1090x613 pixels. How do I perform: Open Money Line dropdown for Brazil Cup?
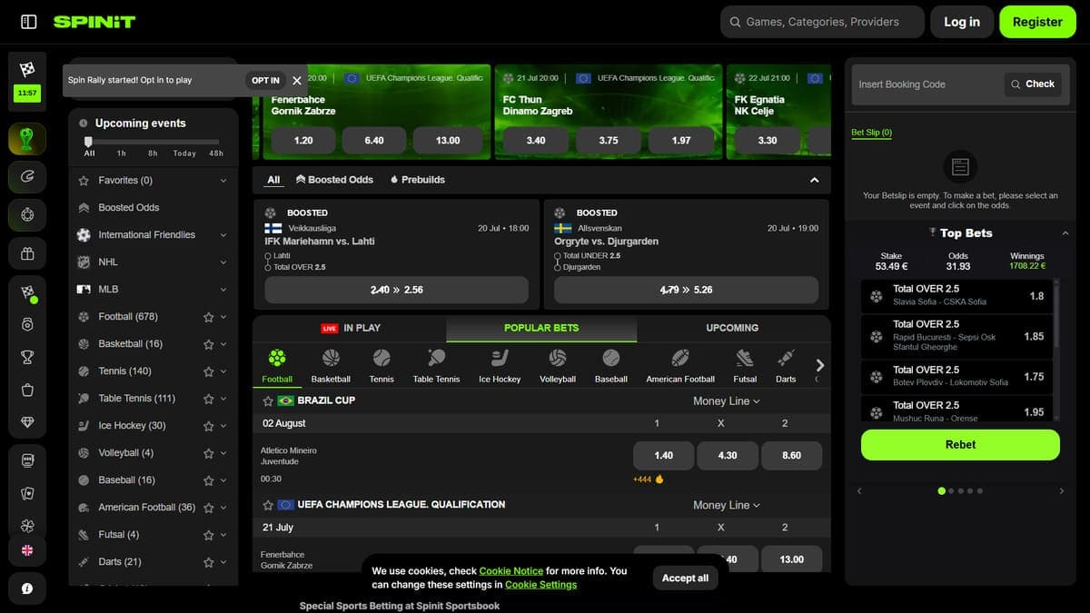coord(727,400)
